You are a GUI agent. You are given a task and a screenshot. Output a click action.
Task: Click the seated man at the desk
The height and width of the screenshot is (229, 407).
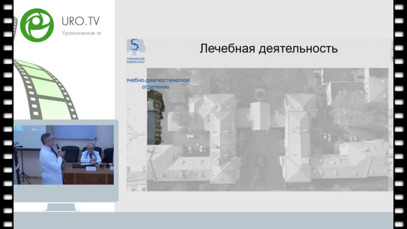pyautogui.click(x=91, y=154)
